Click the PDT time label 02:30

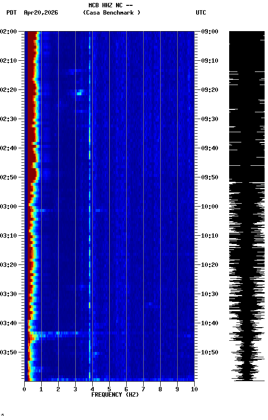pos(8,119)
